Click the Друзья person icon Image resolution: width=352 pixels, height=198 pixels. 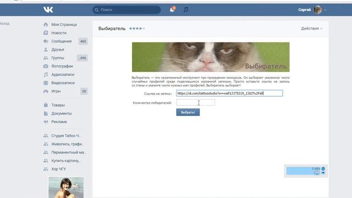(x=46, y=50)
